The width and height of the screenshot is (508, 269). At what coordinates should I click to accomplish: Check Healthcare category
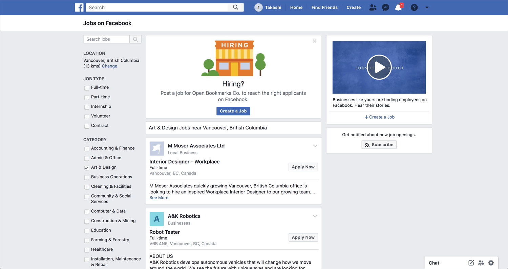[x=87, y=250]
